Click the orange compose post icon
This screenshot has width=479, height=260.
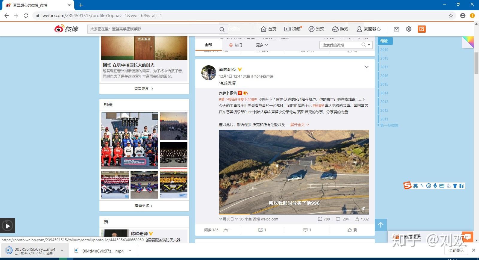point(422,29)
